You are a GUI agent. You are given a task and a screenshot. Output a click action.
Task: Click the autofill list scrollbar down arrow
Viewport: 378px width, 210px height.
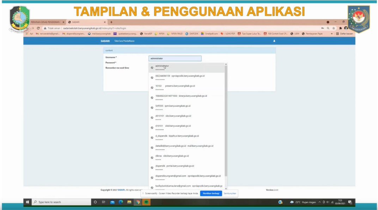[x=226, y=189]
